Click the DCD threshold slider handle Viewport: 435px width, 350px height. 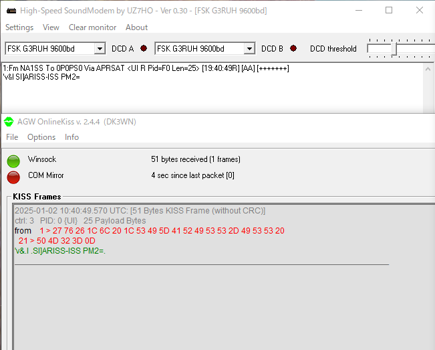point(394,49)
